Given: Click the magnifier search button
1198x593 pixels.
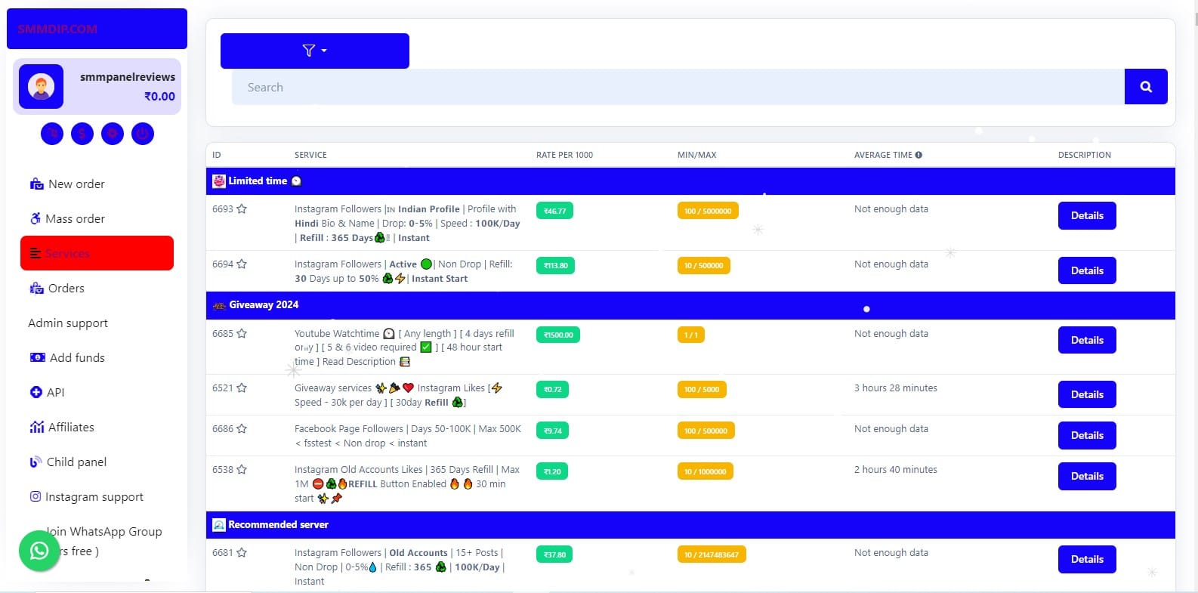Looking at the screenshot, I should click(1145, 87).
